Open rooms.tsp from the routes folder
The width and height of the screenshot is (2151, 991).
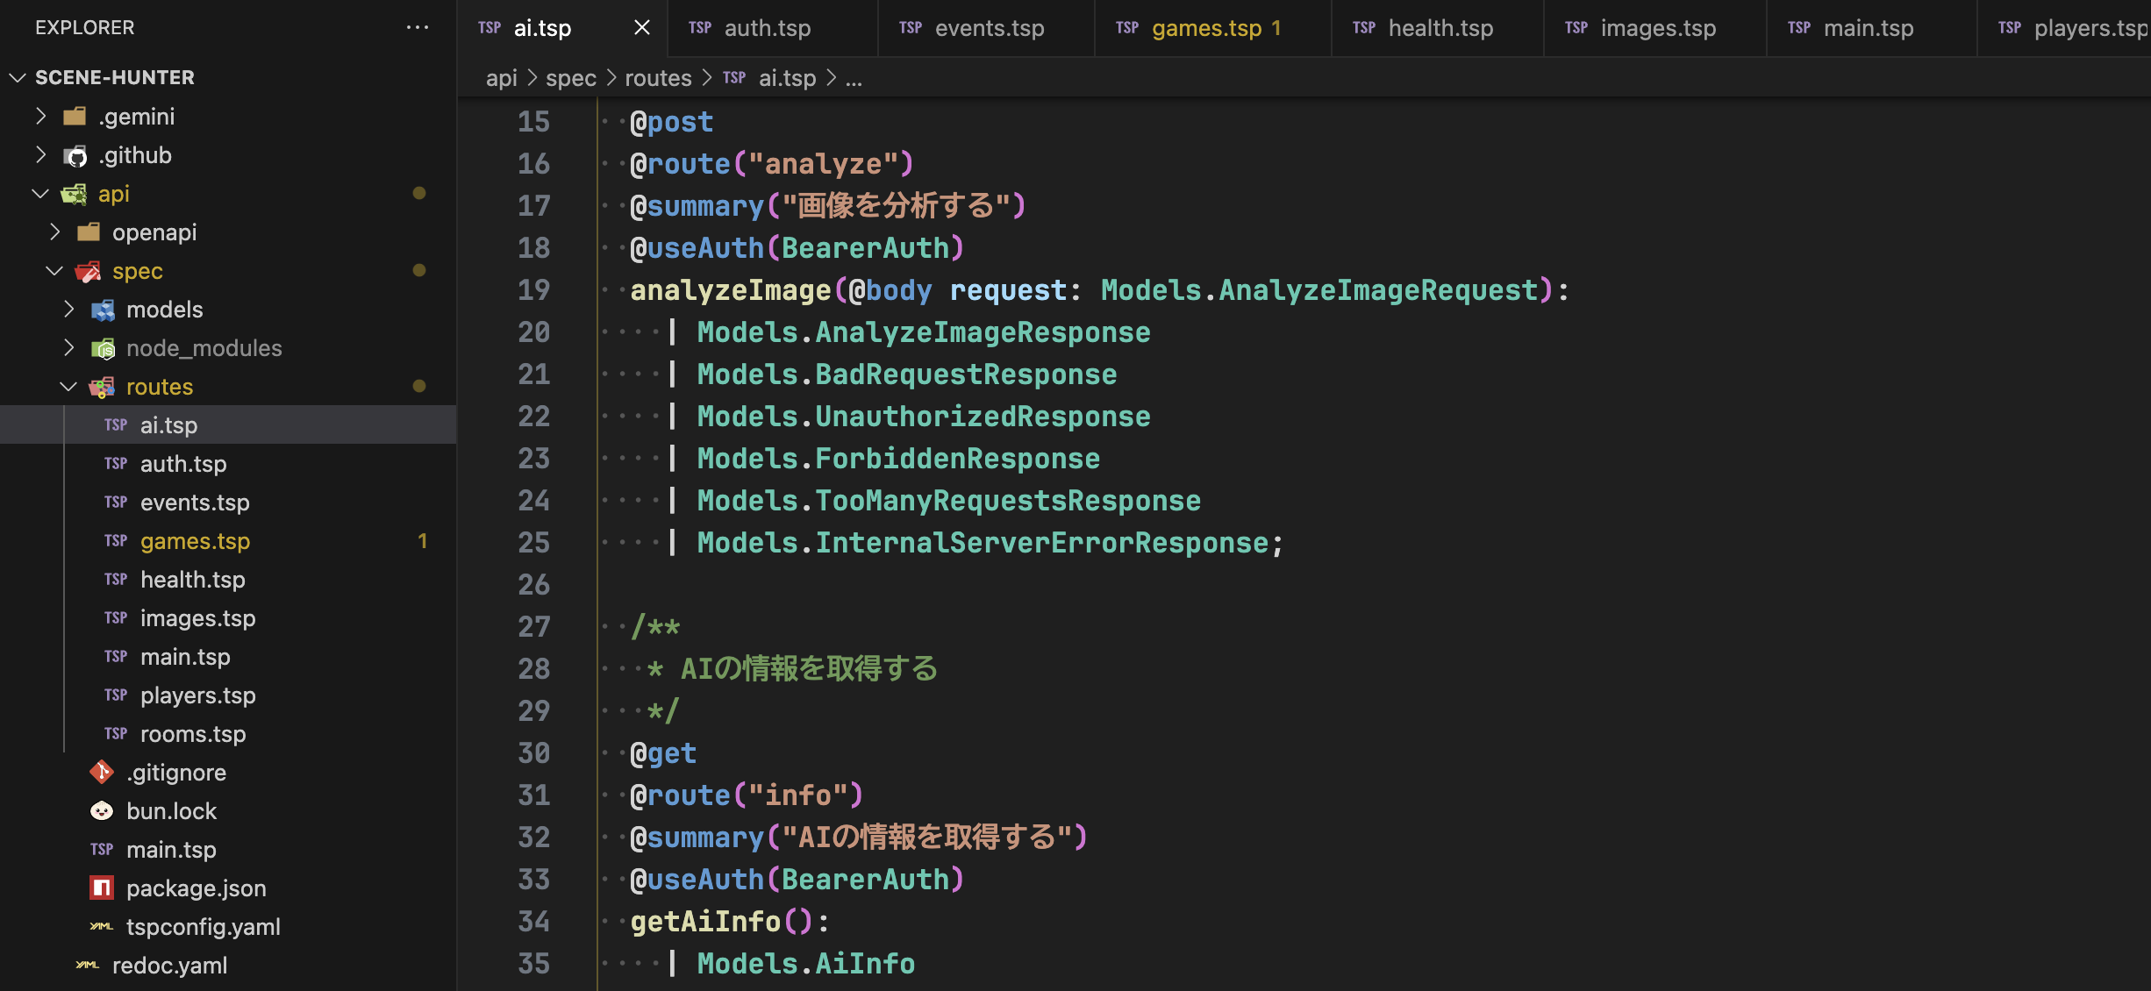pyautogui.click(x=228, y=733)
